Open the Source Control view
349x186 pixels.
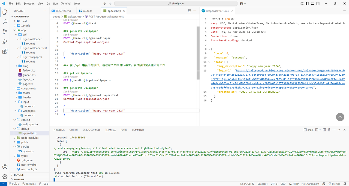point(5,32)
